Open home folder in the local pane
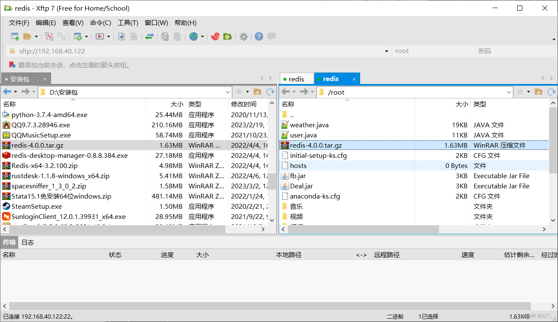The height and width of the screenshot is (322, 558). click(257, 92)
